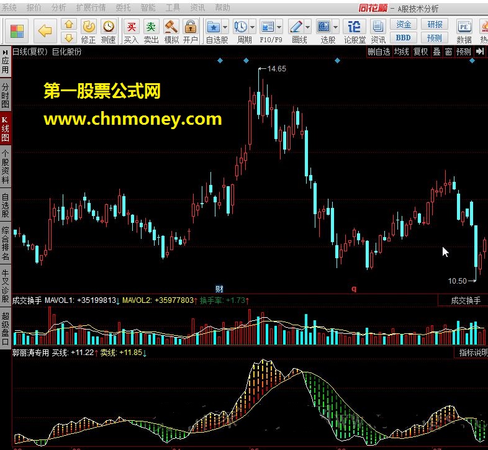Open the 分析 menu
Image resolution: width=488 pixels, height=450 pixels.
(59, 7)
